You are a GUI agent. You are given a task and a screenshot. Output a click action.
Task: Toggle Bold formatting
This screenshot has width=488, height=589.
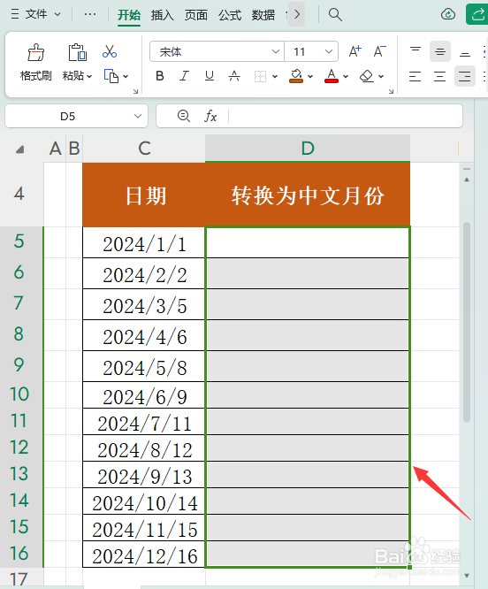point(160,76)
